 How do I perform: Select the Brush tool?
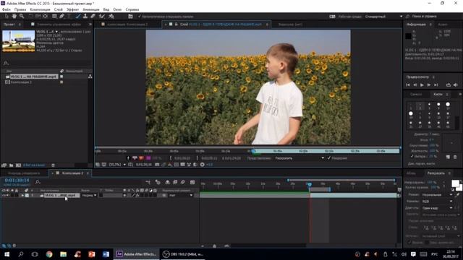78,16
